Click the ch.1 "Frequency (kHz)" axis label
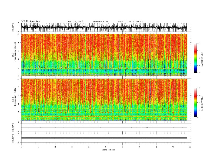This screenshot has height=165, width=214. (x=15, y=52)
